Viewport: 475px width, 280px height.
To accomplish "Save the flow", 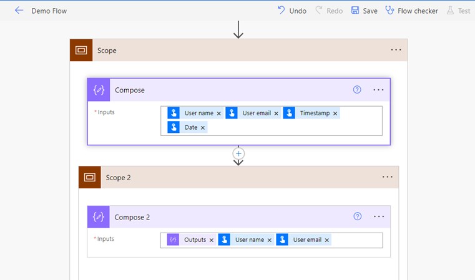I will tap(365, 11).
